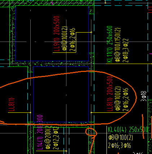Select the red LL8(1) 200x500 beam label
Image resolution: width=152 pixels, height=154 pixels.
tap(110, 94)
